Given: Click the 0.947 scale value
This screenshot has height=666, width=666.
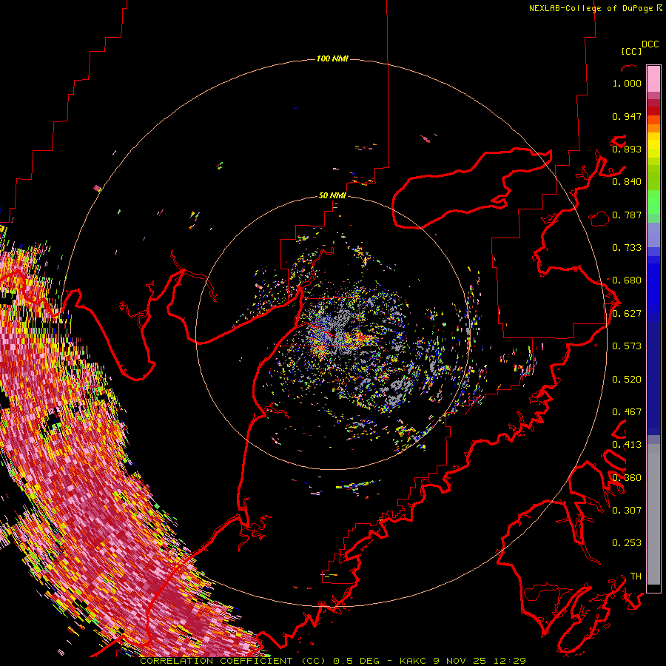Looking at the screenshot, I should 627,116.
